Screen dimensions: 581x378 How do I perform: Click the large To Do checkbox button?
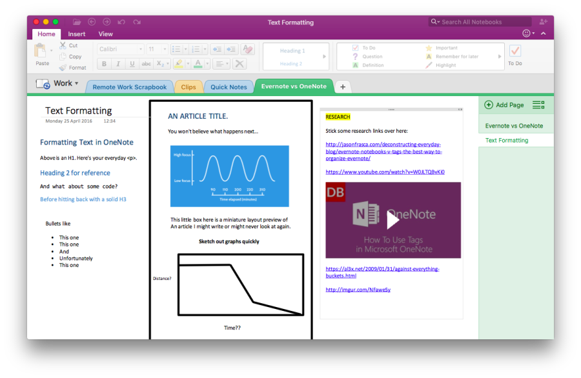click(x=515, y=55)
